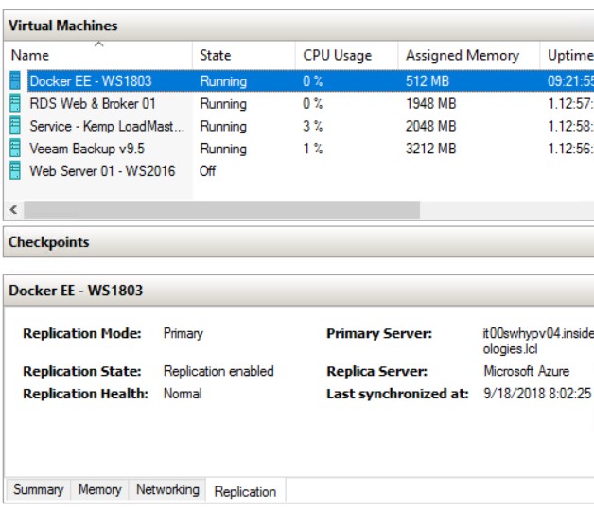Screen dimensions: 594x512
Task: Click the Running state of Veeam Backup
Action: click(x=223, y=149)
